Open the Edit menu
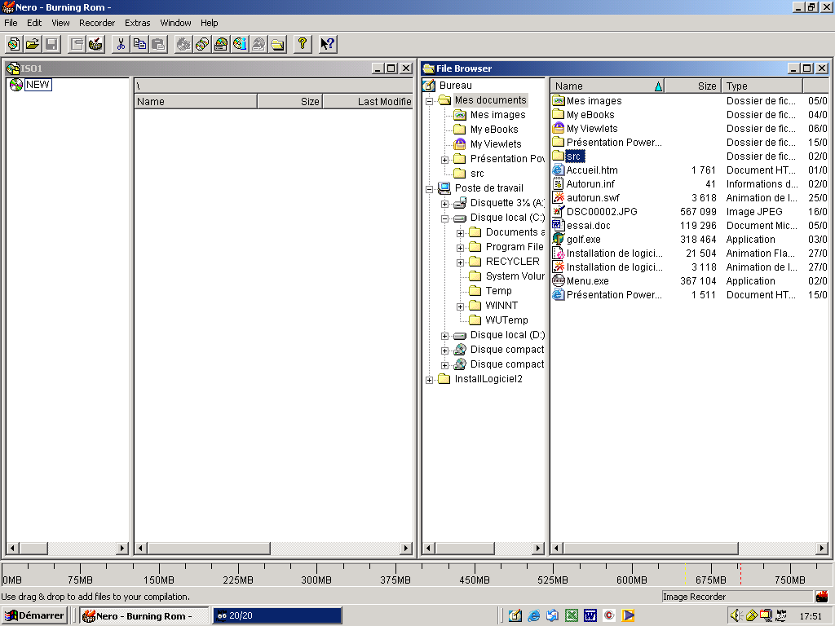 34,23
